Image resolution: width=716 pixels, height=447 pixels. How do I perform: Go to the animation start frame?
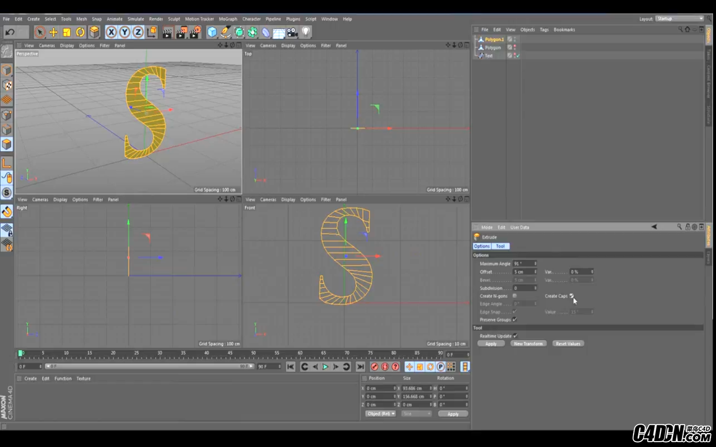click(x=291, y=367)
